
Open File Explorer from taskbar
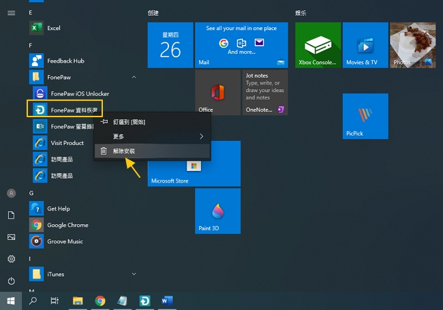(x=78, y=301)
